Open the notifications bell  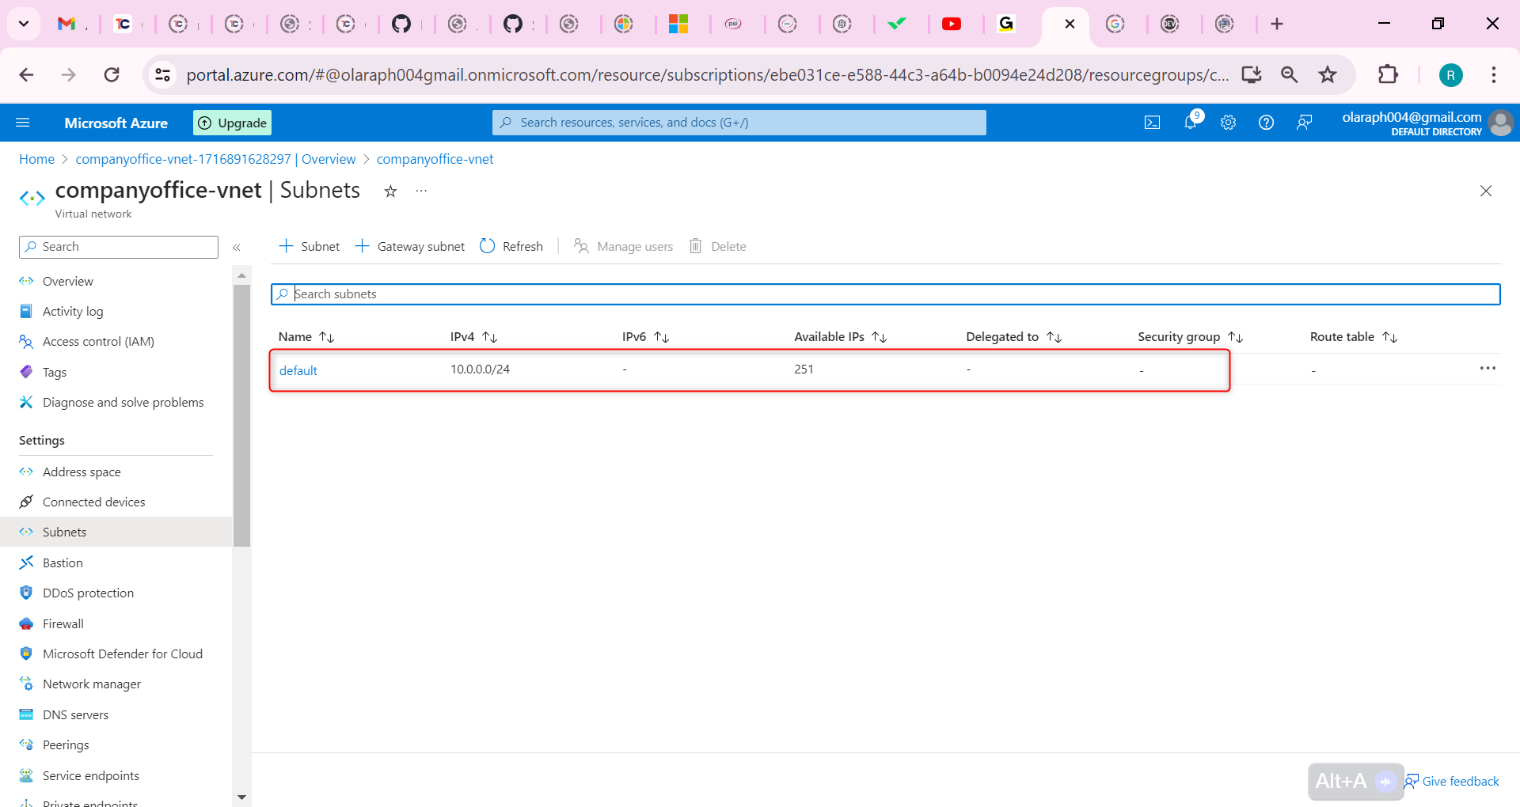coord(1190,122)
